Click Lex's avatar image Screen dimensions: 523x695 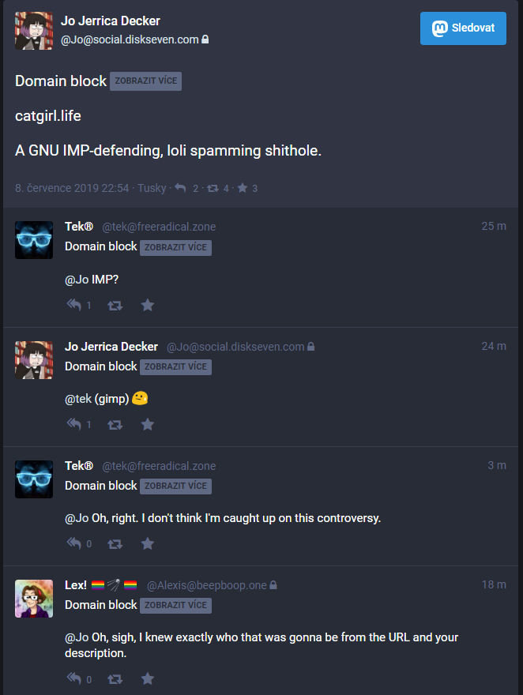click(34, 599)
